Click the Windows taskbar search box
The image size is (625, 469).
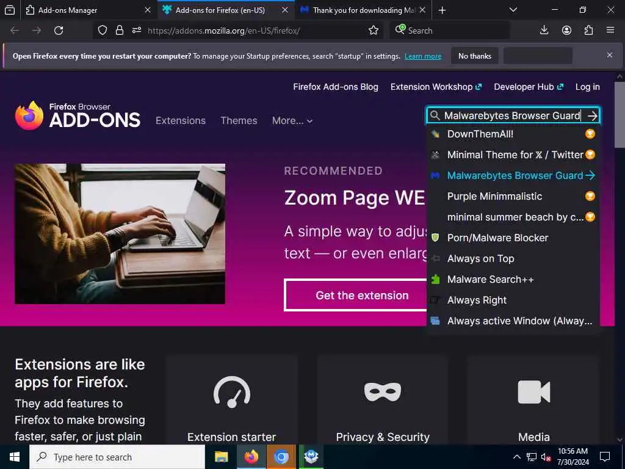[117, 457]
